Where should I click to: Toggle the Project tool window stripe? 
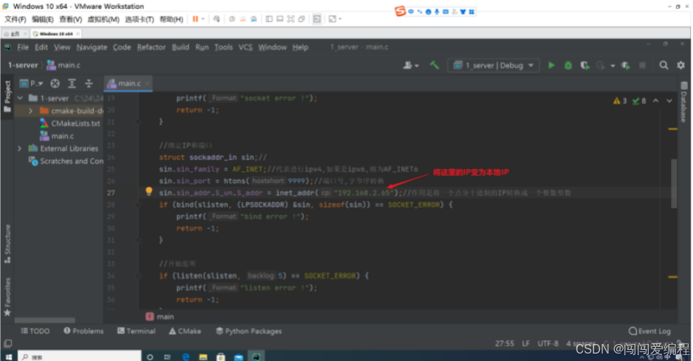[7, 96]
